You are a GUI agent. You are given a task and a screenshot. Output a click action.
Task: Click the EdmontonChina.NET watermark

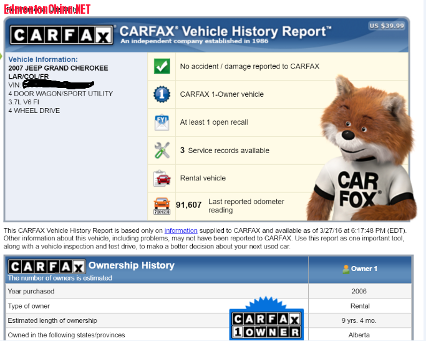47,9
